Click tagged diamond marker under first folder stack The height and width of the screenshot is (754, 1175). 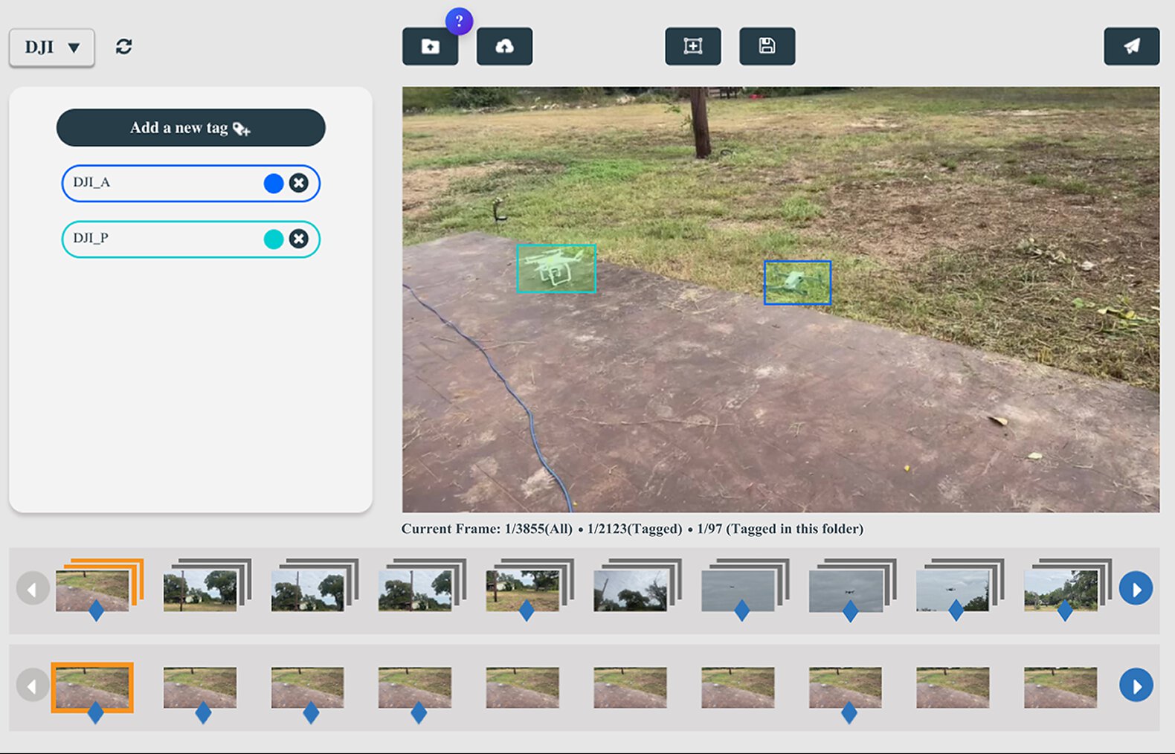click(96, 611)
